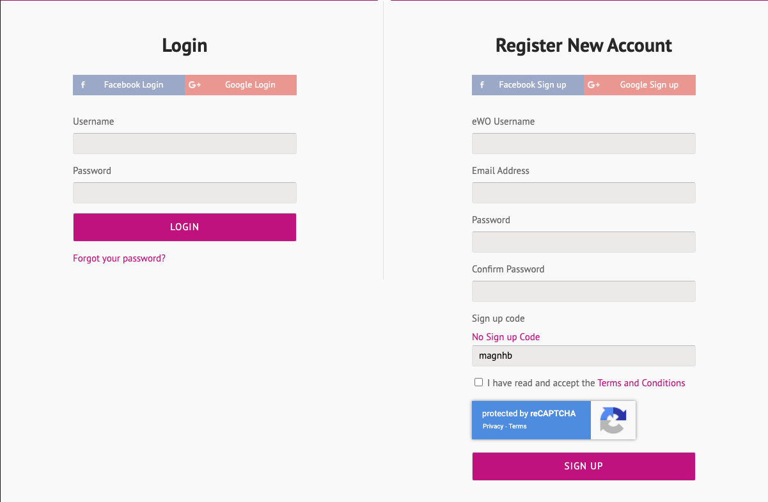Click into the eWO Username field
The height and width of the screenshot is (502, 768).
point(583,143)
